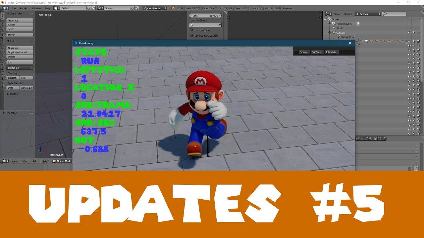The width and height of the screenshot is (424, 238).
Task: Open the All Scenes display dropdown
Action: coord(368,14)
